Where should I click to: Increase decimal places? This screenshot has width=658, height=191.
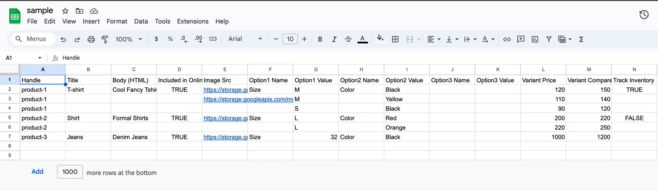[198, 39]
